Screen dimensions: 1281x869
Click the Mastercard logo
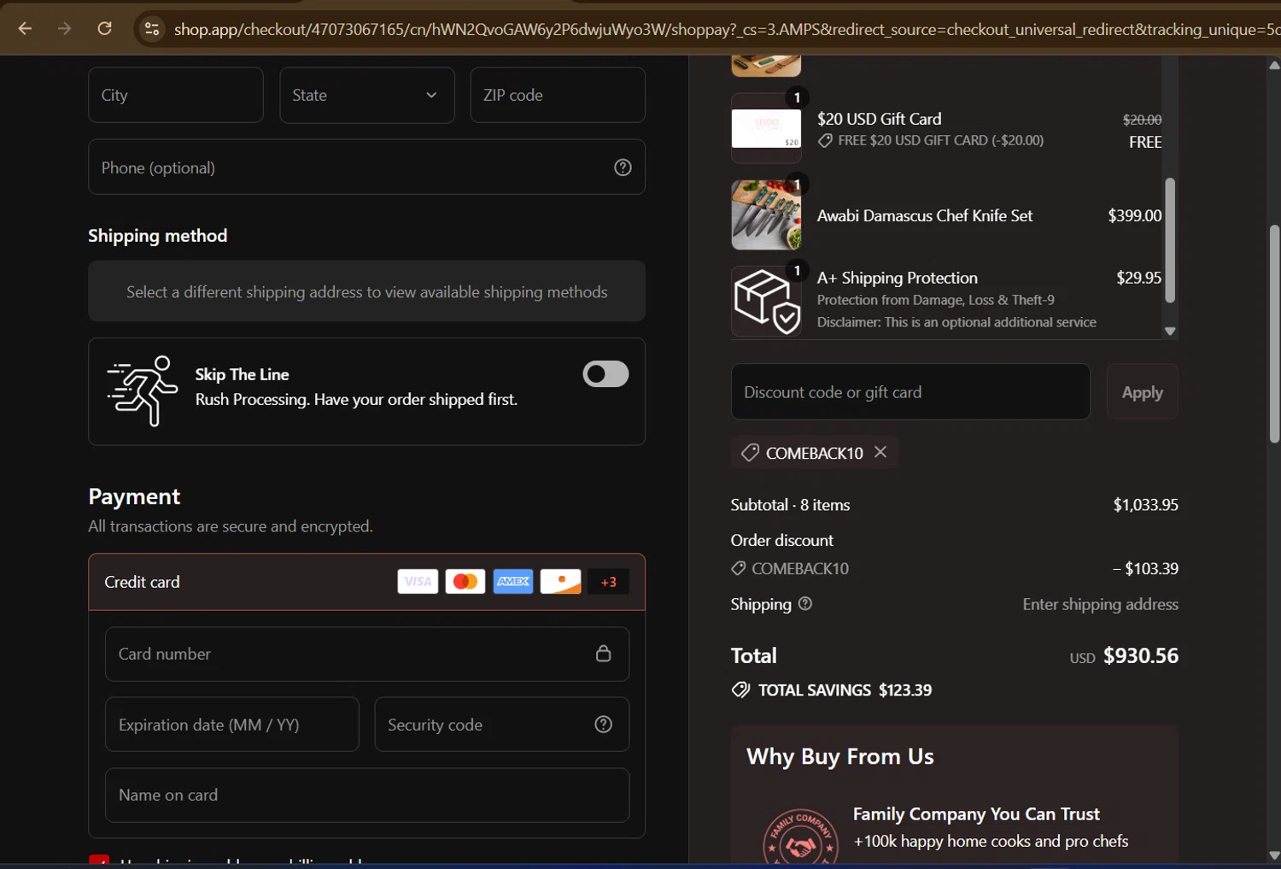click(x=465, y=581)
